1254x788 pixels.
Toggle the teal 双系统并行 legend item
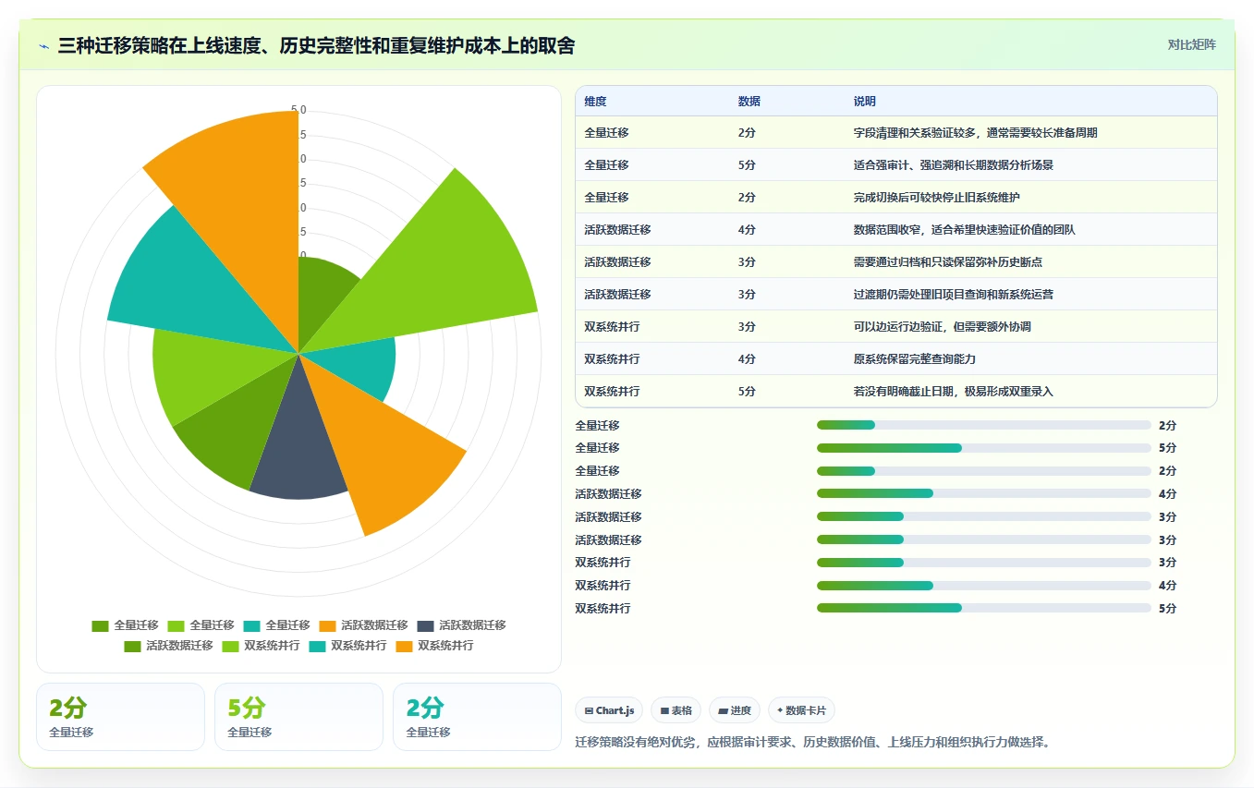tap(347, 646)
